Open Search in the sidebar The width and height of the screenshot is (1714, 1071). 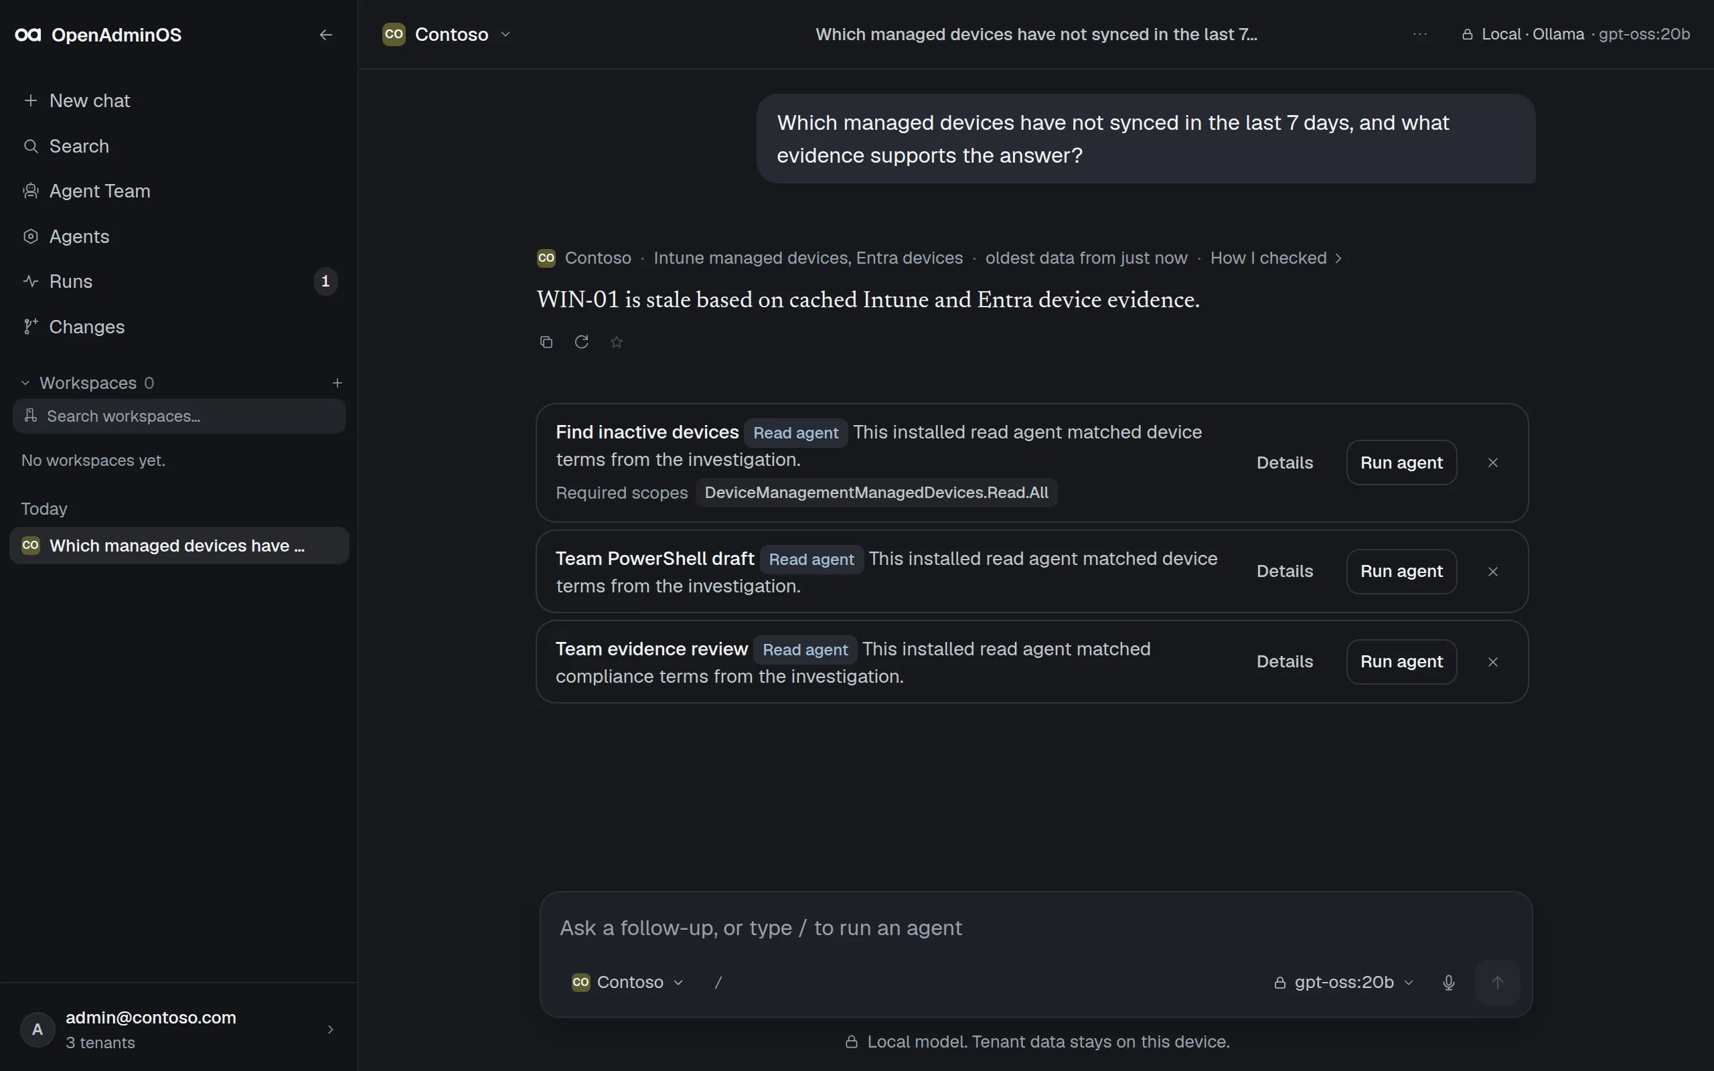tap(179, 146)
